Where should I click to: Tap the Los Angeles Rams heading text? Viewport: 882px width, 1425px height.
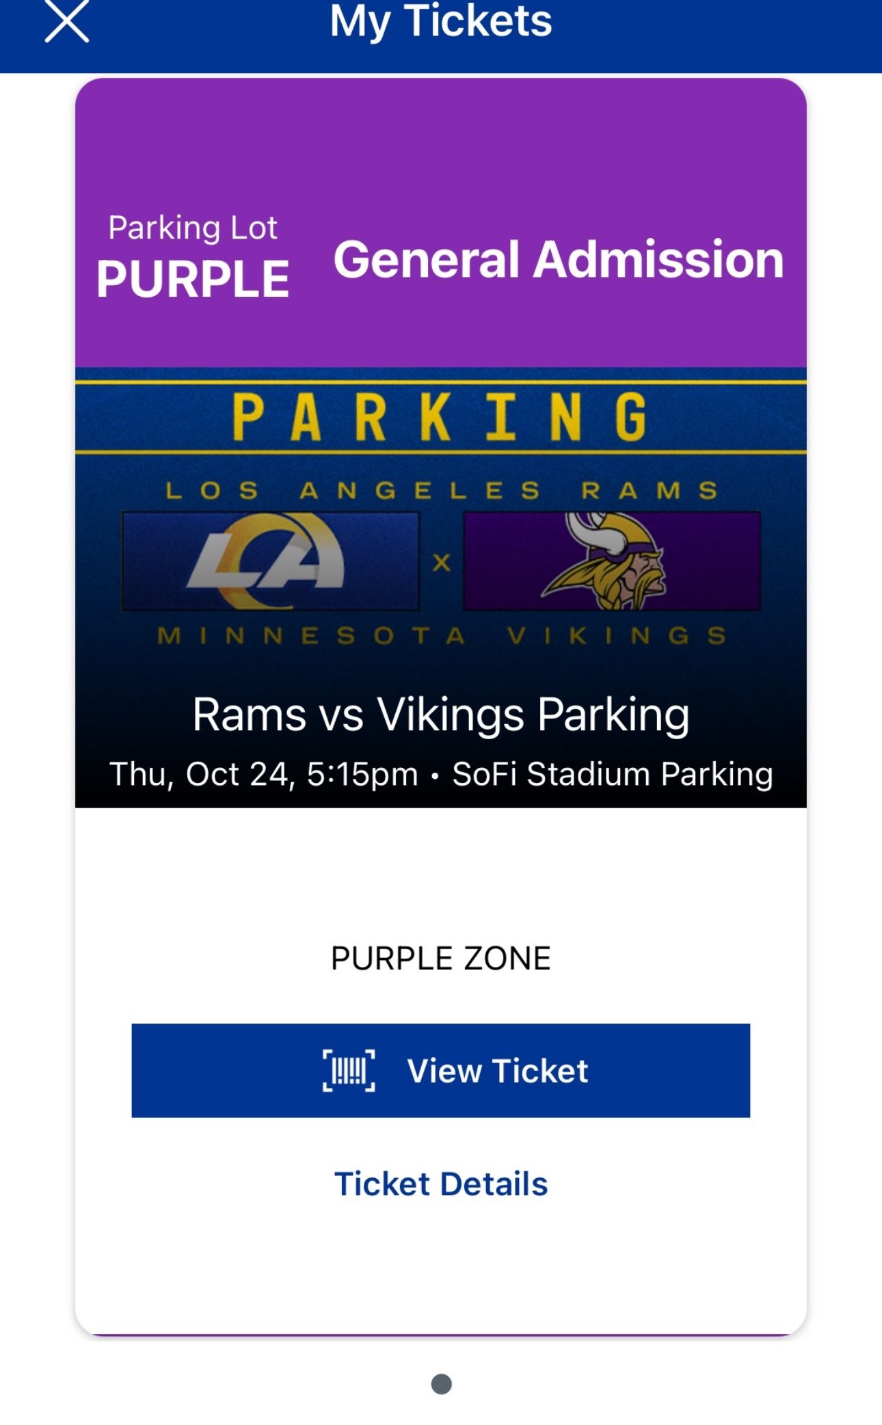(441, 490)
